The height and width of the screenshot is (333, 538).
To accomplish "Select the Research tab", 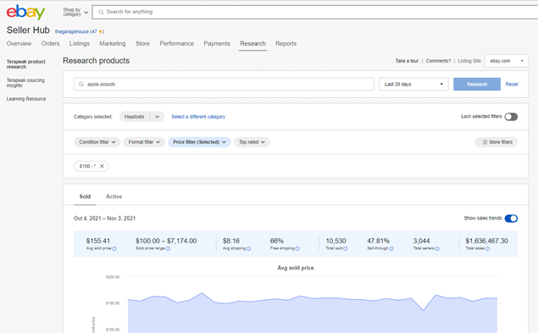I will coord(252,43).
